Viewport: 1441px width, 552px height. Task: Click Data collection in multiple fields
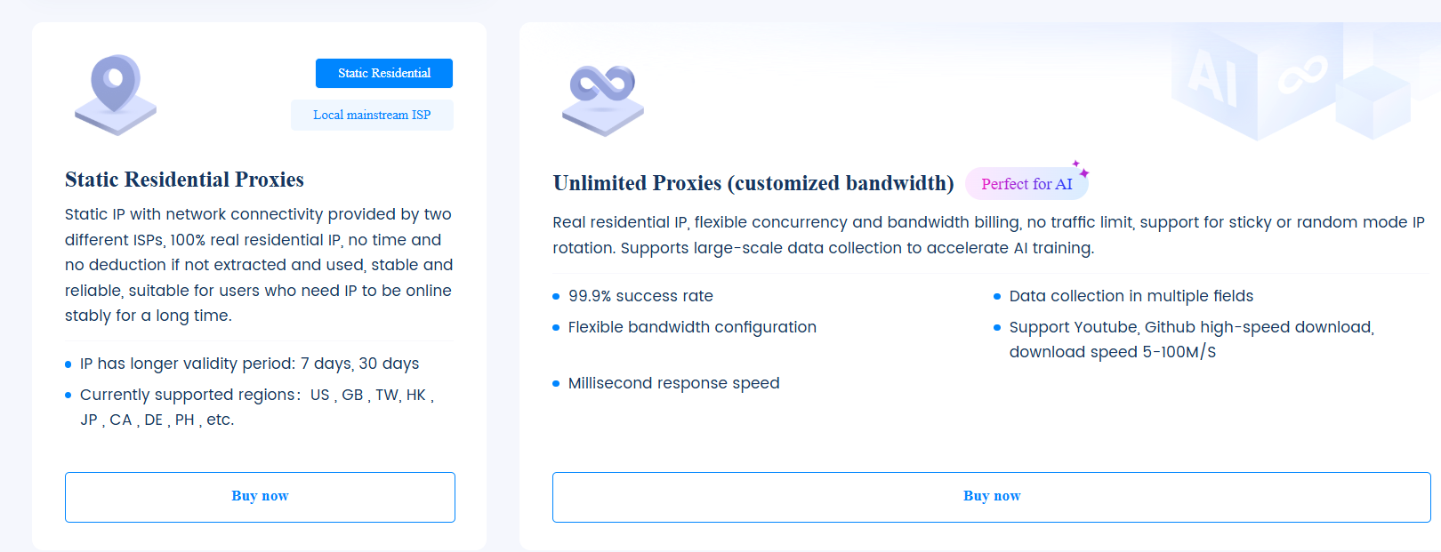(1131, 296)
